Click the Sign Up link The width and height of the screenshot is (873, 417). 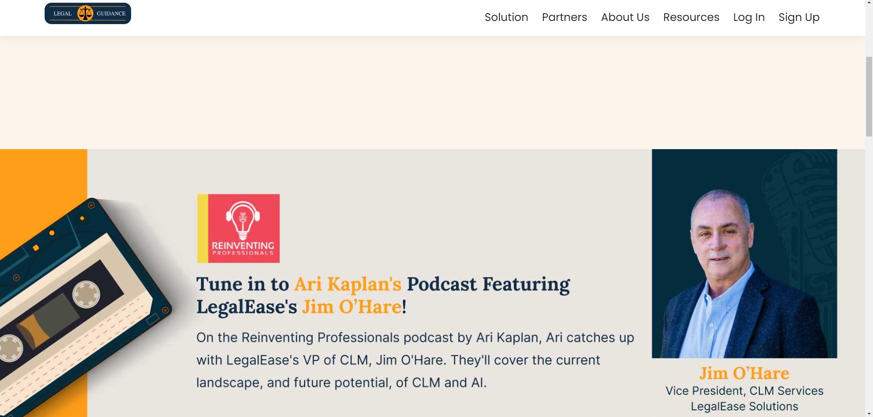(799, 17)
